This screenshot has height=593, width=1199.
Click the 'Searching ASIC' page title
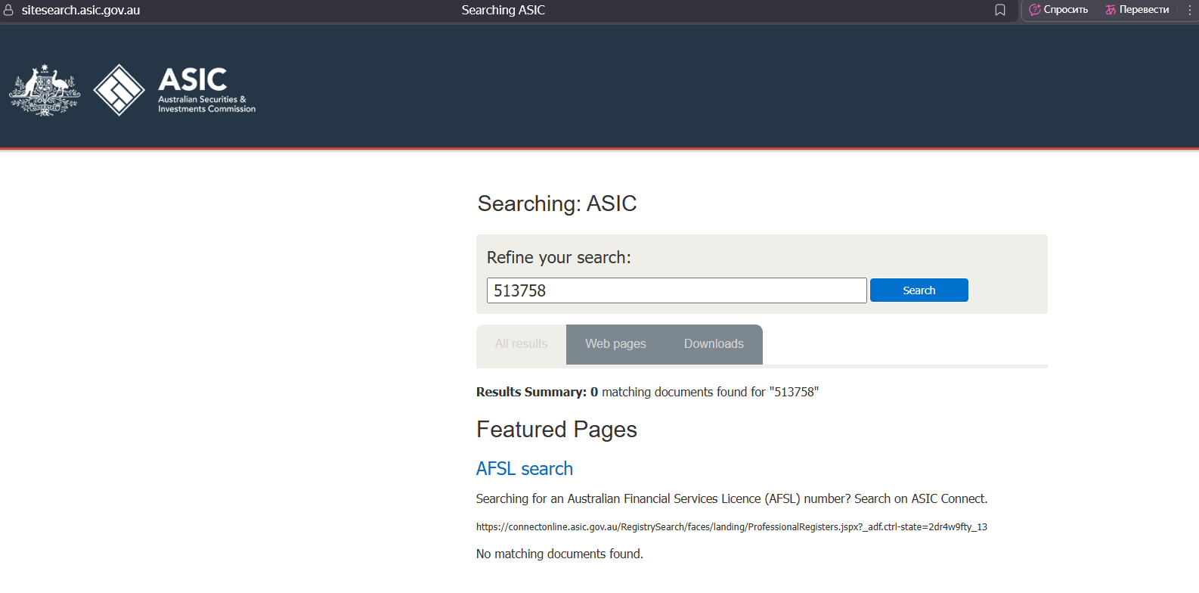coord(503,10)
